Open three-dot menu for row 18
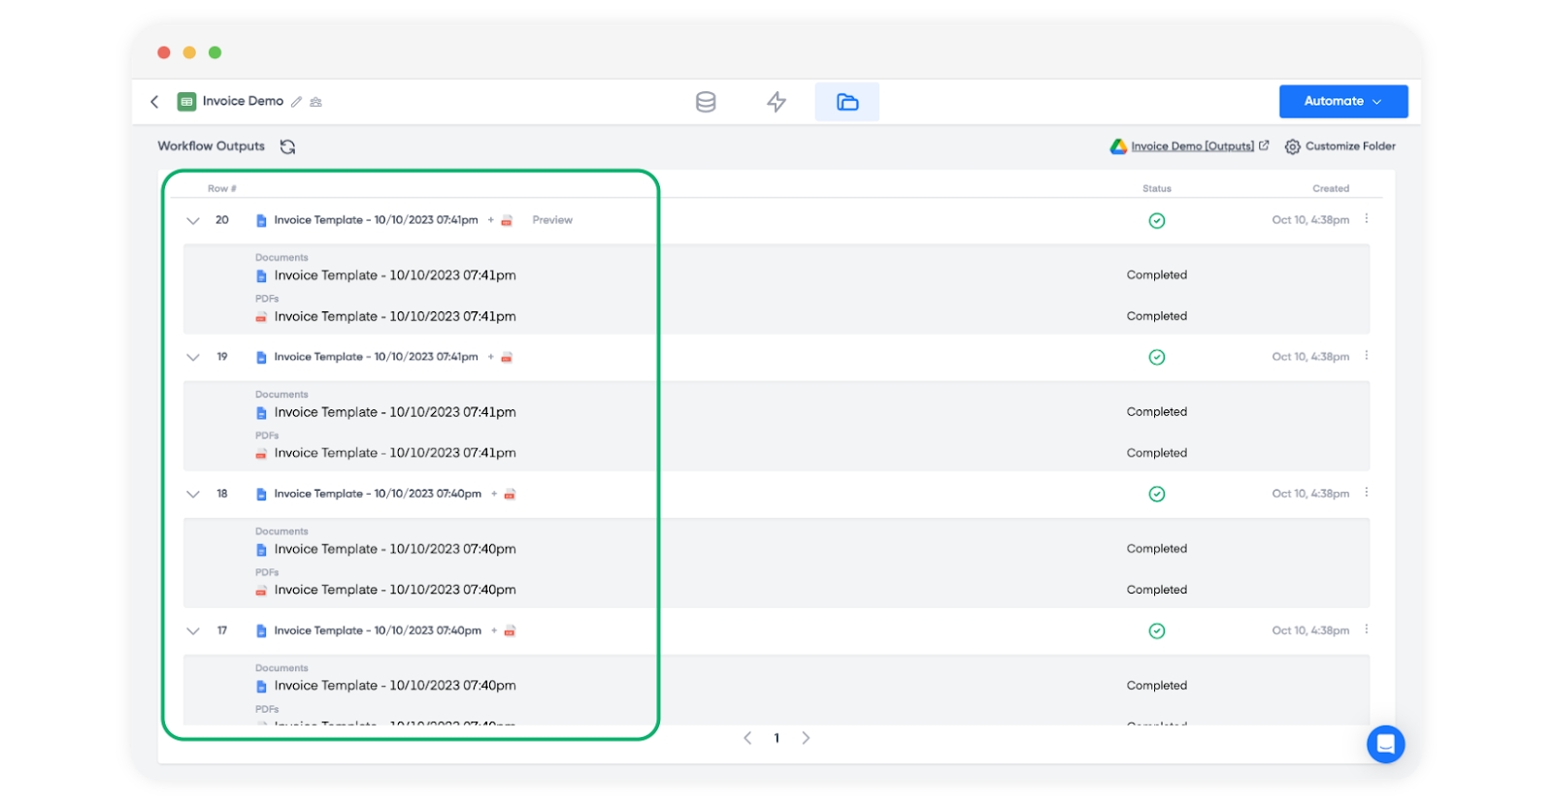Image resolution: width=1553 pixels, height=805 pixels. pos(1367,493)
